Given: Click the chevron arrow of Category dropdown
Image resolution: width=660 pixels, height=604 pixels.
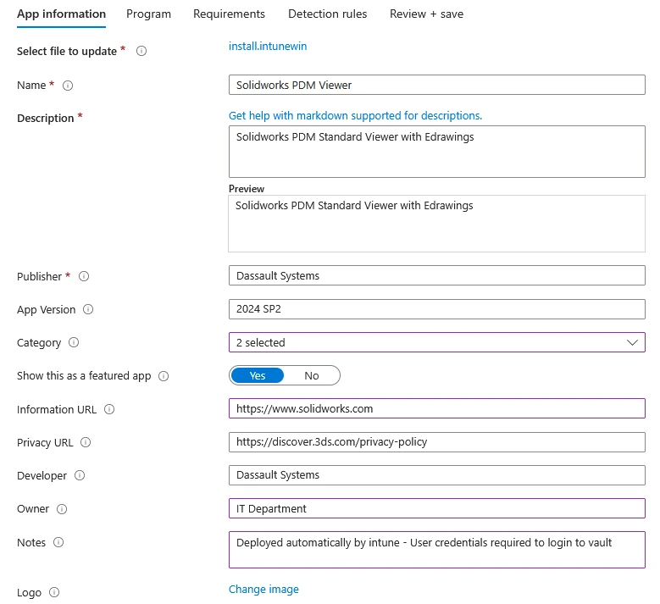Looking at the screenshot, I should tap(632, 342).
